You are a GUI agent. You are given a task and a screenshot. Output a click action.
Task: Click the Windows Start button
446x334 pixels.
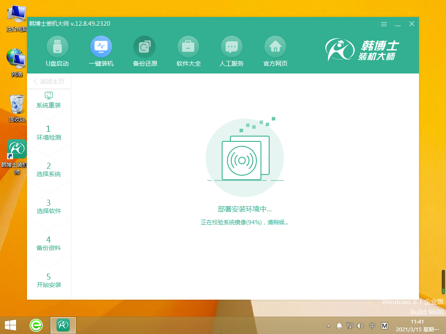point(9,325)
